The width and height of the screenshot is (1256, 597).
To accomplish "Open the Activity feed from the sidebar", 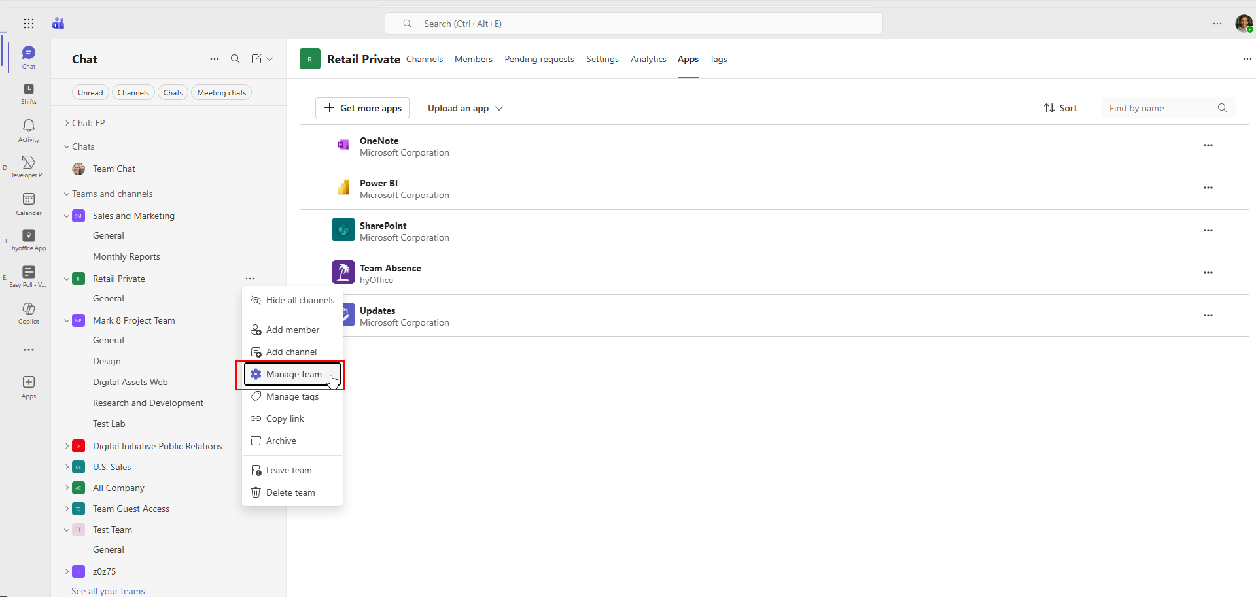I will [x=28, y=130].
